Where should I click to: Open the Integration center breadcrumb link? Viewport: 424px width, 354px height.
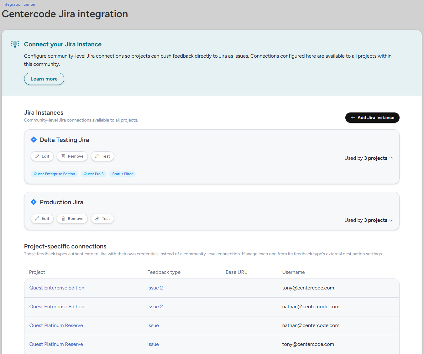click(19, 4)
